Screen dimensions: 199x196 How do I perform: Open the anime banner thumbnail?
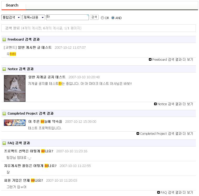click(x=15, y=123)
